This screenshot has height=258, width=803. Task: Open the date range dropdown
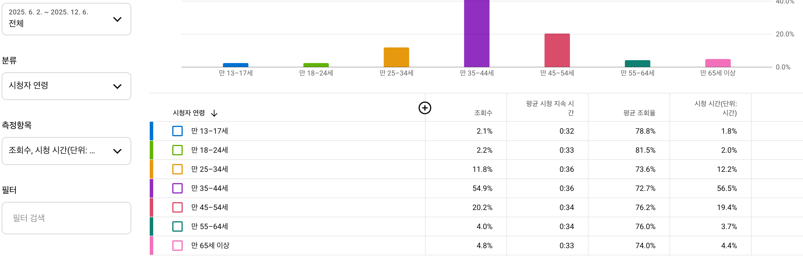66,19
